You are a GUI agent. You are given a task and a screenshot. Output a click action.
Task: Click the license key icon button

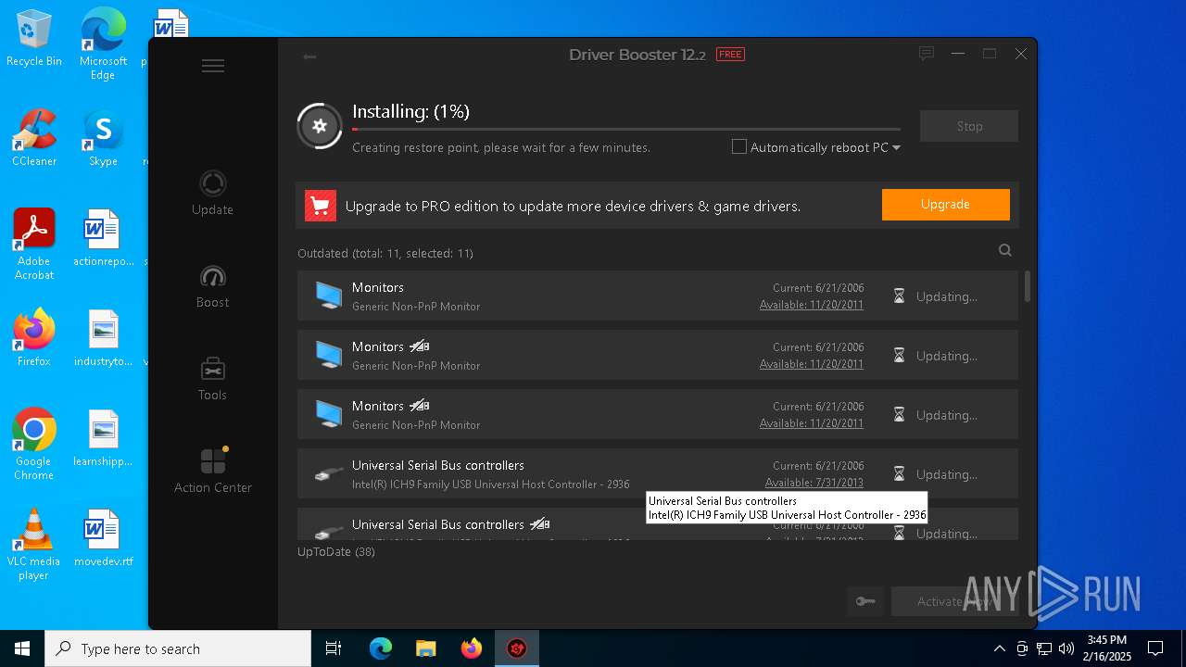[x=865, y=601]
